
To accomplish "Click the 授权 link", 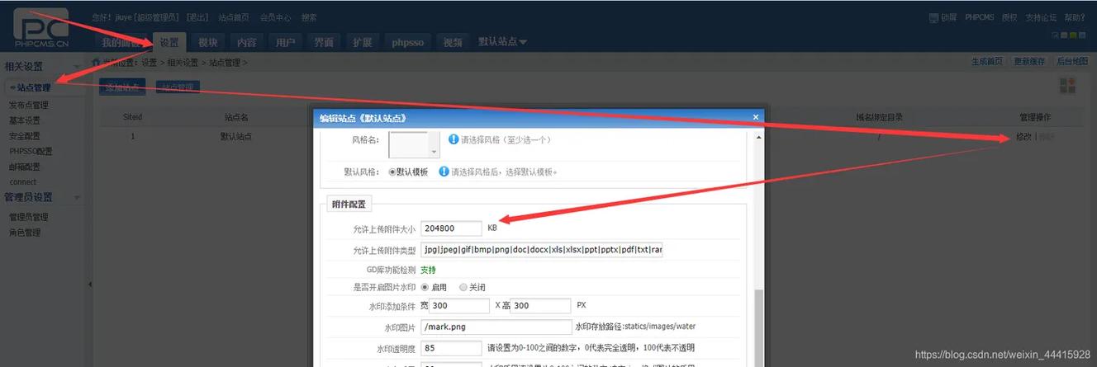I will pos(1009,17).
